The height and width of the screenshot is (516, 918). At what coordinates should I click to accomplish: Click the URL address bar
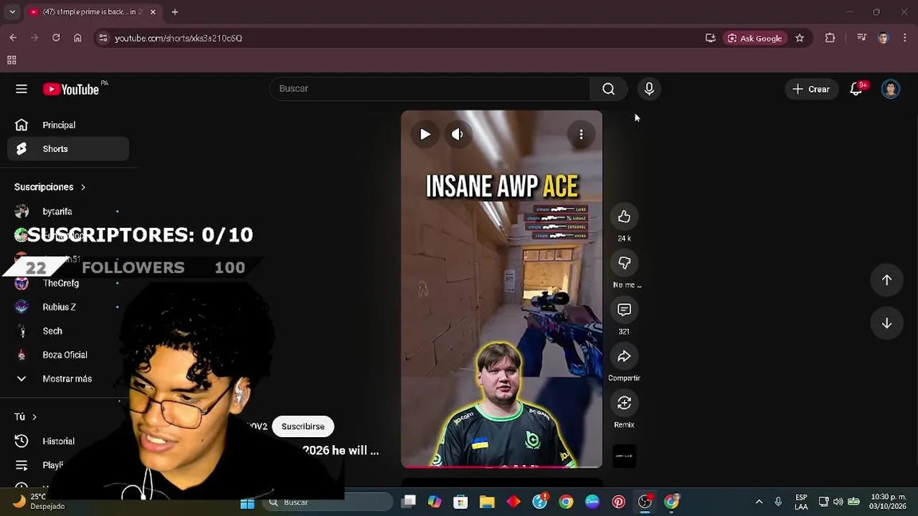(x=402, y=38)
